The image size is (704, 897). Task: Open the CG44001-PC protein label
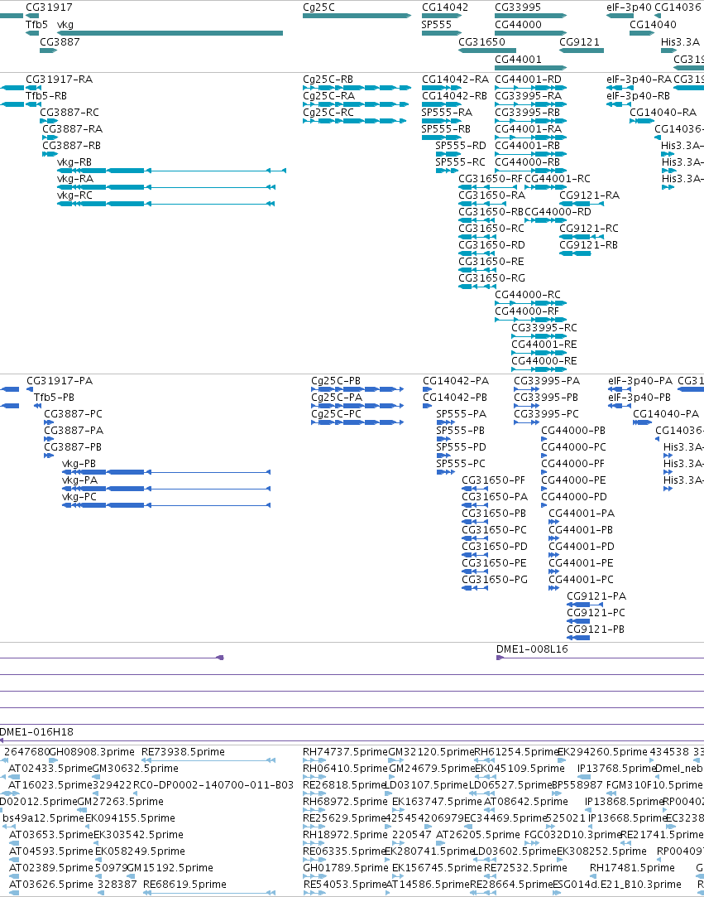pos(581,580)
